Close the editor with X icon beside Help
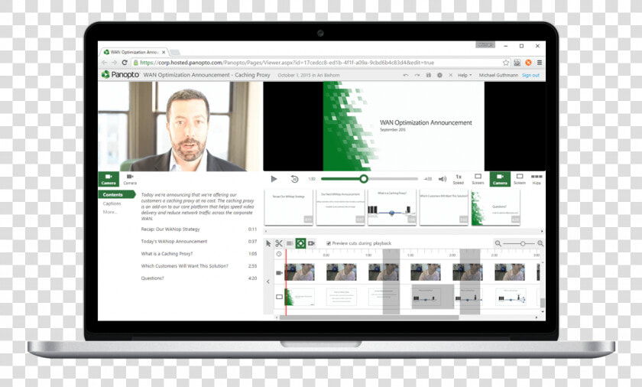Screen dimensions: 642x387 pyautogui.click(x=450, y=75)
